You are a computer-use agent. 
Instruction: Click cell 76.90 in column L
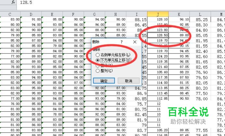pyautogui.click(x=200, y=72)
